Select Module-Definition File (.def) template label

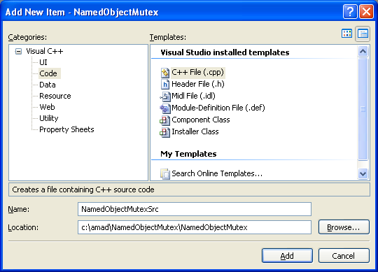pos(218,108)
